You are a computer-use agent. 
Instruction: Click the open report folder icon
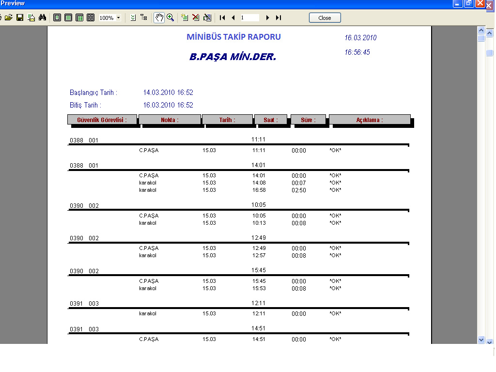point(9,18)
